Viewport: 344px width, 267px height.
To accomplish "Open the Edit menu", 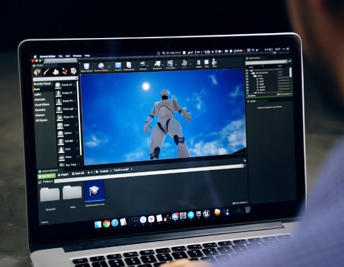I will (68, 56).
